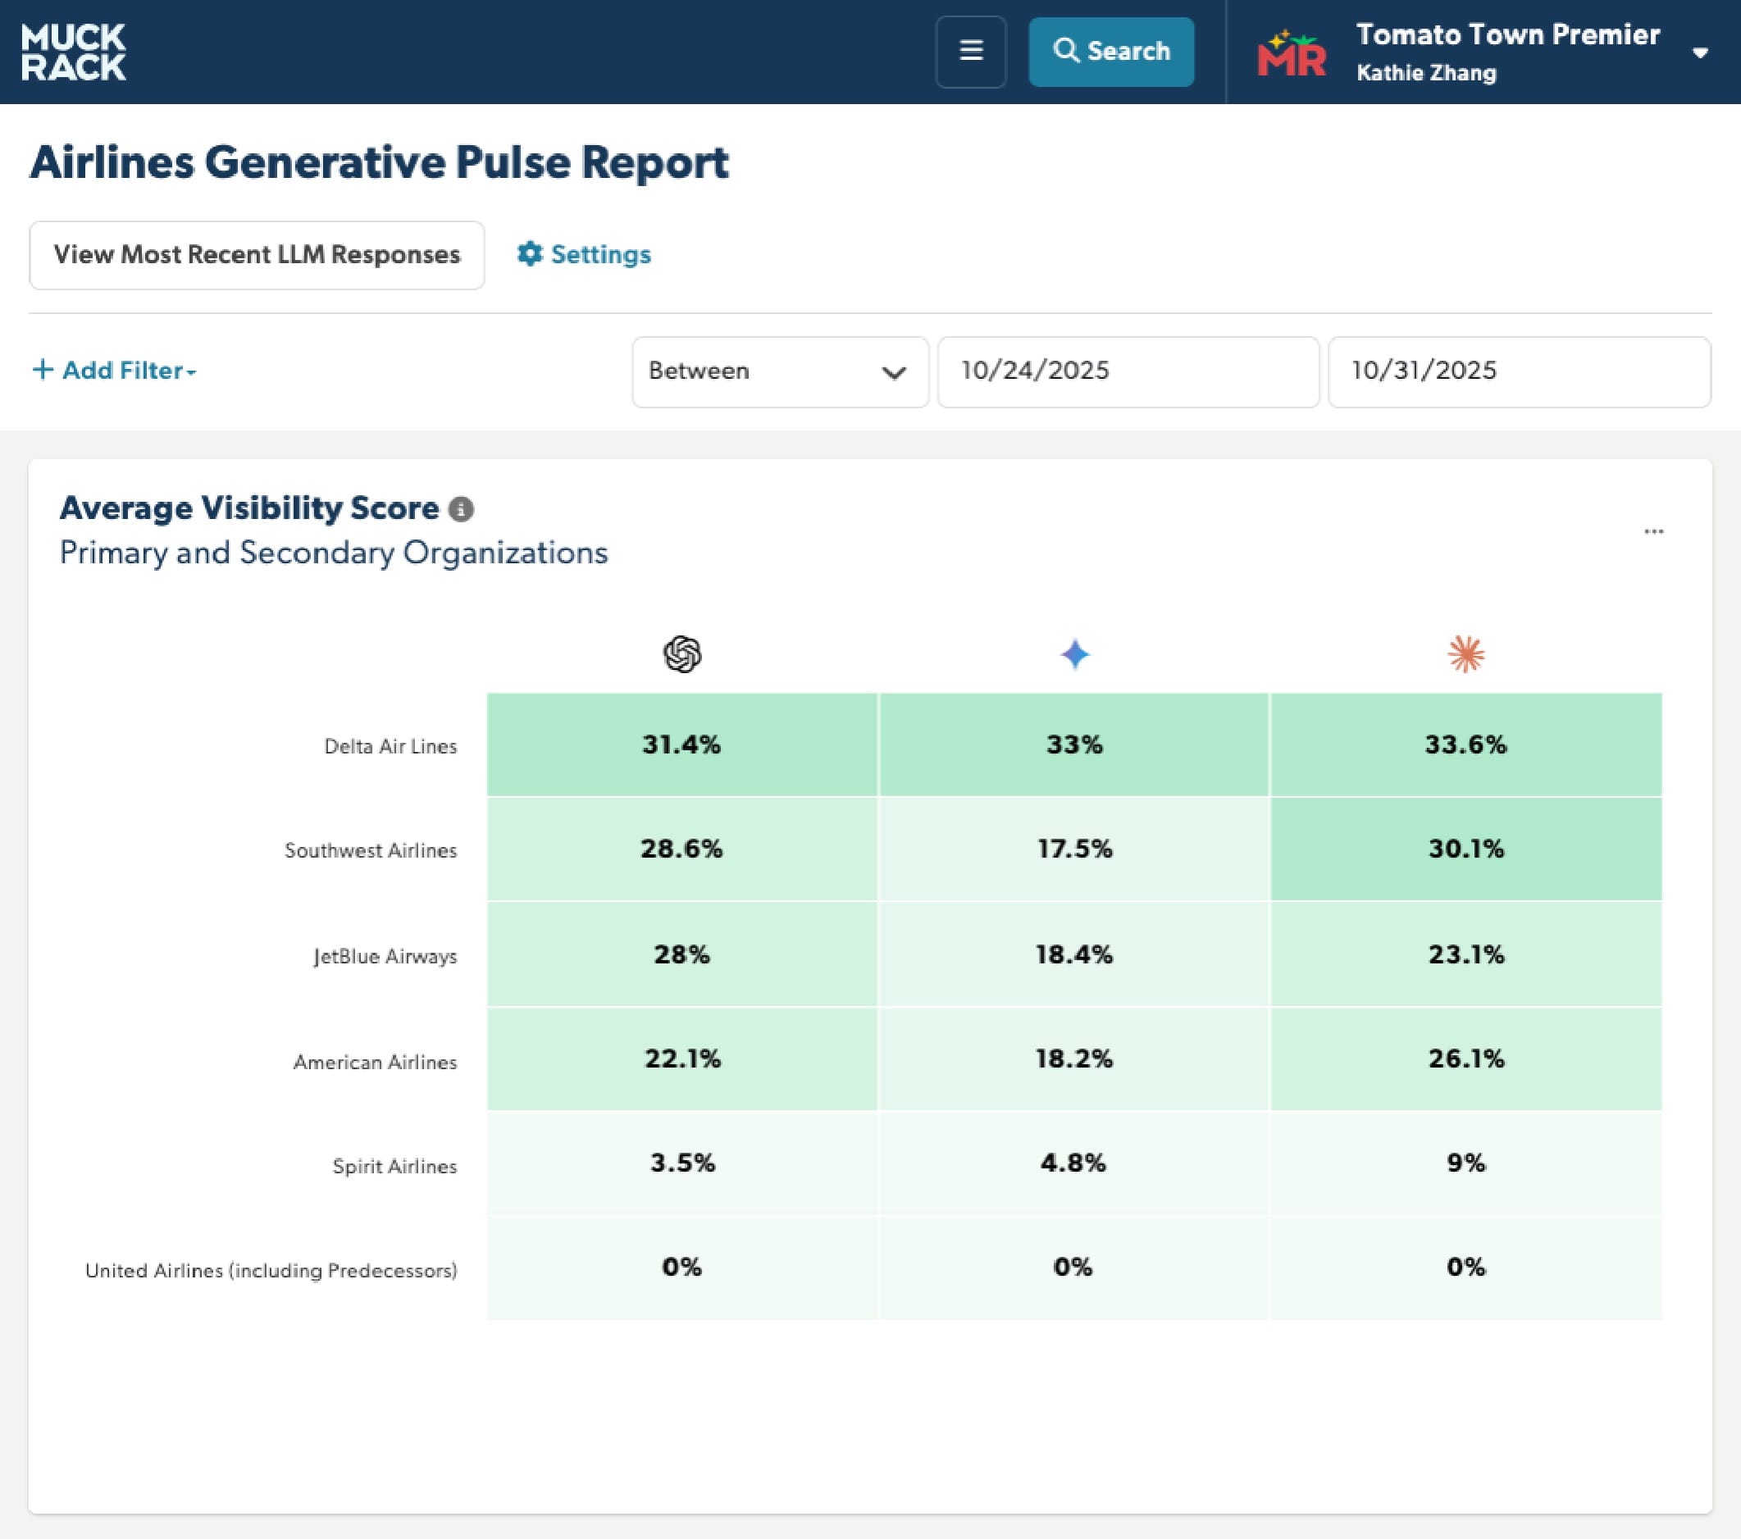Open the Between date range dropdown
The width and height of the screenshot is (1741, 1539).
[x=779, y=371]
